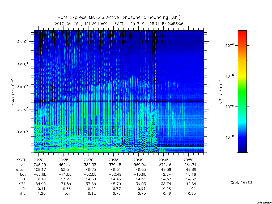The width and height of the screenshot is (272, 204).
Task: Click the 20:30 SCET tick label
Action: pos(88,160)
